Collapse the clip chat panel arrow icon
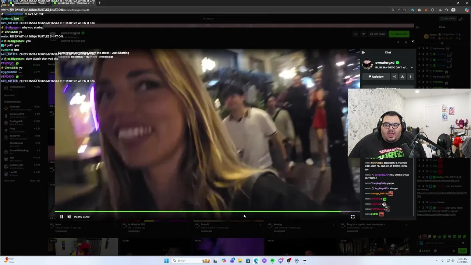This screenshot has height=265, width=471. pos(363,53)
